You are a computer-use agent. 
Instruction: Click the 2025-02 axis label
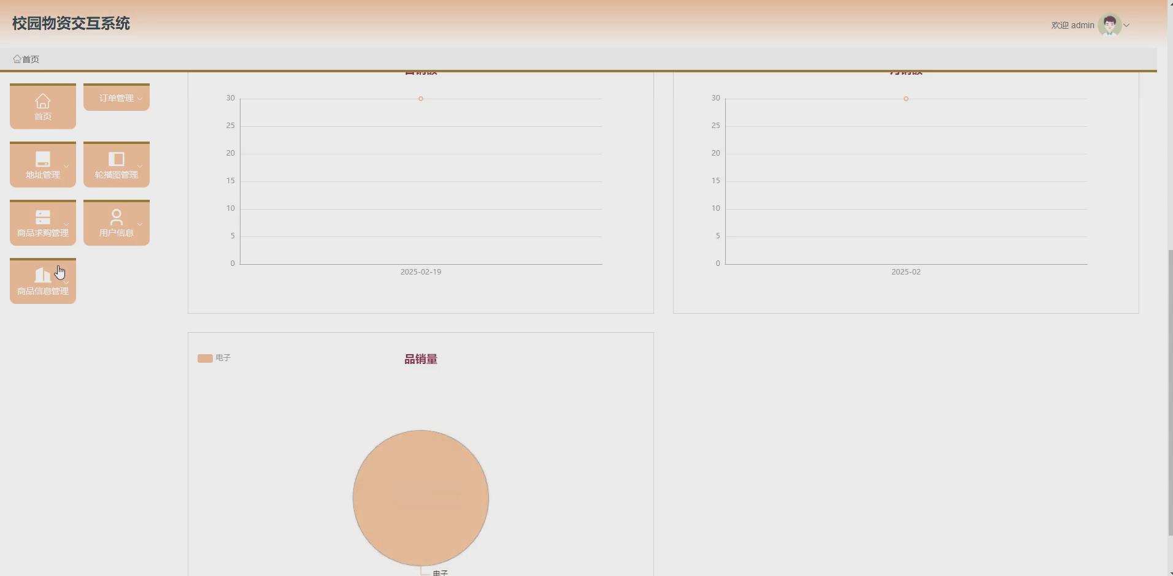pos(906,272)
